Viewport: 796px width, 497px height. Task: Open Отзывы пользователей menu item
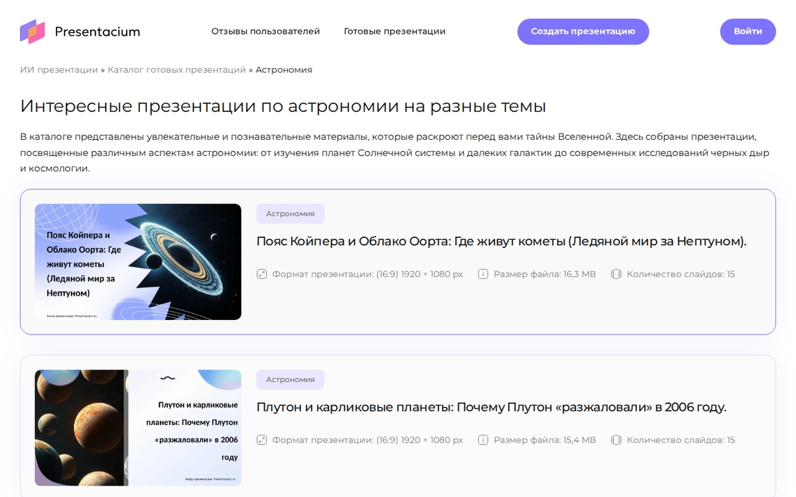coord(265,31)
